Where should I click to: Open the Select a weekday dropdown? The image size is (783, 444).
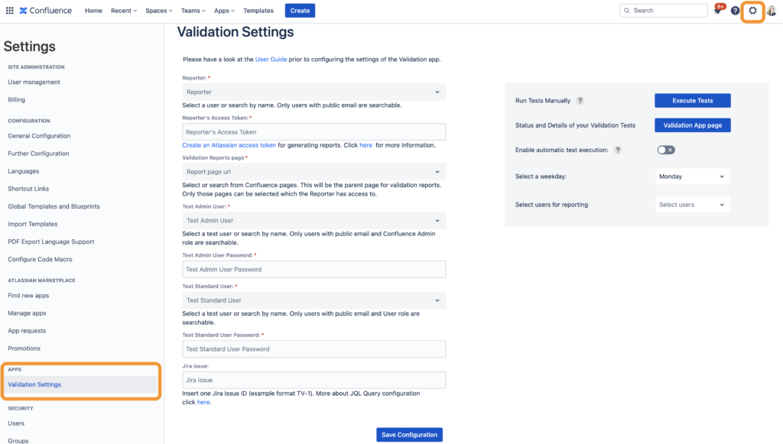692,176
